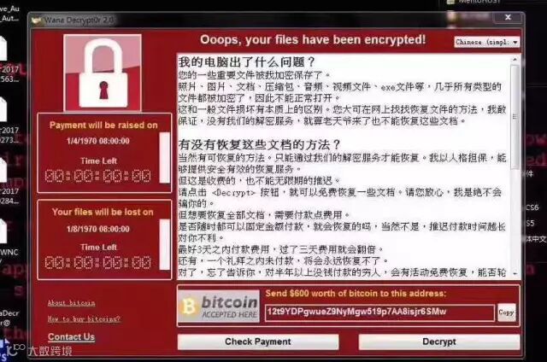
Task: Click the payment raise progress bar
Action: 164,158
